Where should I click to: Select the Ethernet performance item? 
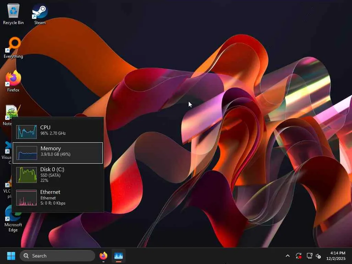click(x=58, y=198)
